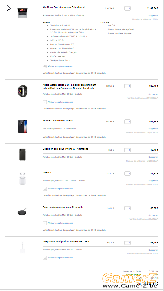
Task: Click the gift icon under Apple Watch
Action: pyautogui.click(x=45, y=102)
